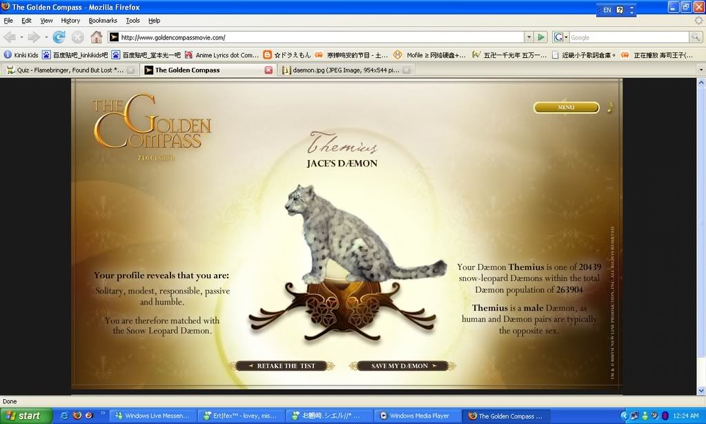Click the Back arrow button
Image resolution: width=706 pixels, height=424 pixels.
tap(10, 37)
